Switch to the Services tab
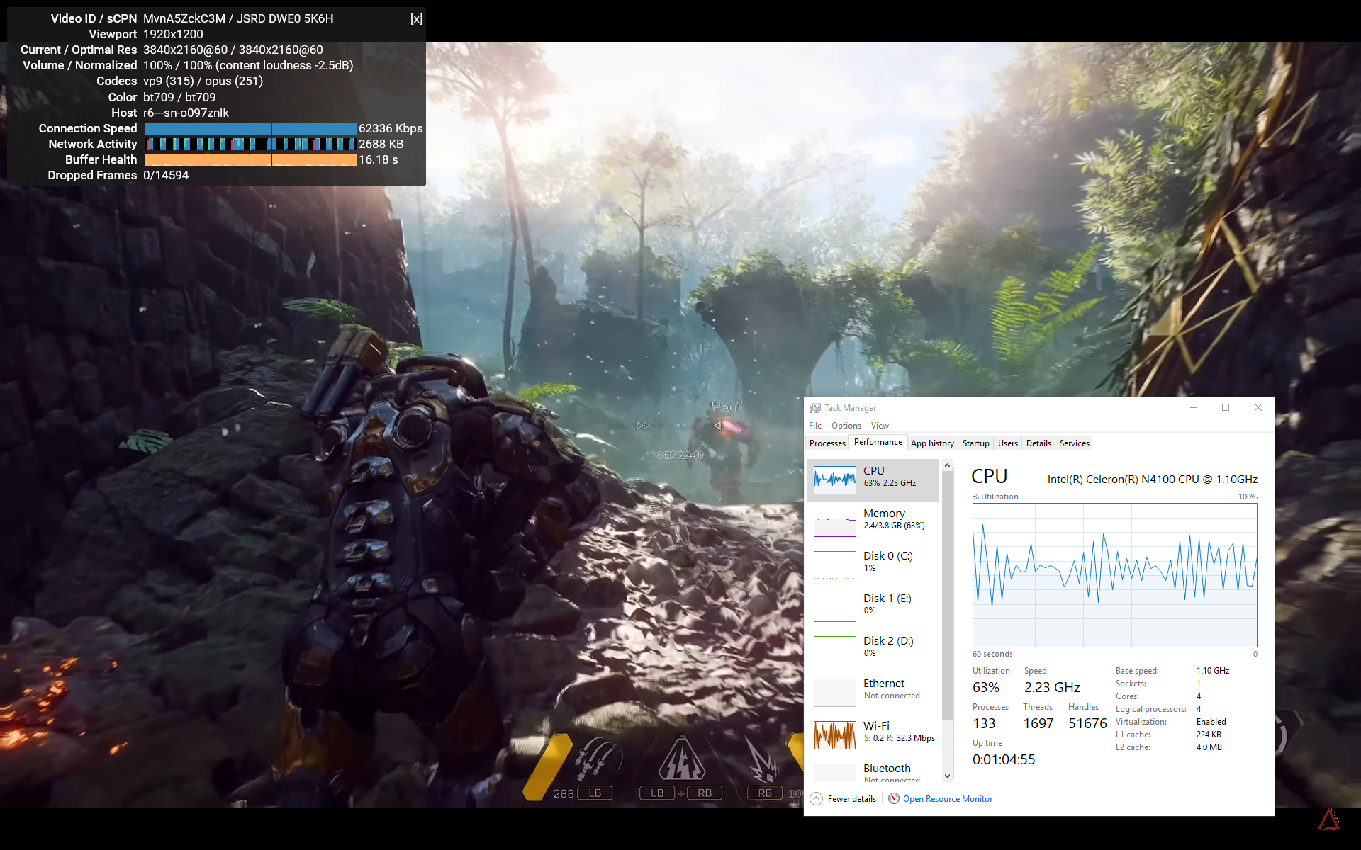Viewport: 1361px width, 850px height. click(x=1074, y=443)
